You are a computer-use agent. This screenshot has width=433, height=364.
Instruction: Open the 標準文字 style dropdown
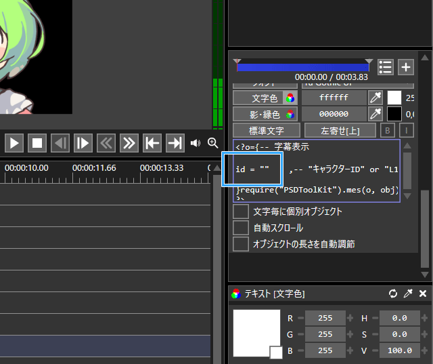pyautogui.click(x=267, y=130)
